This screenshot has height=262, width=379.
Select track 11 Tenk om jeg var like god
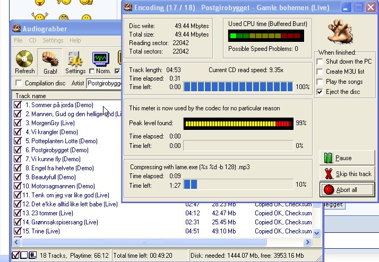coord(65,195)
